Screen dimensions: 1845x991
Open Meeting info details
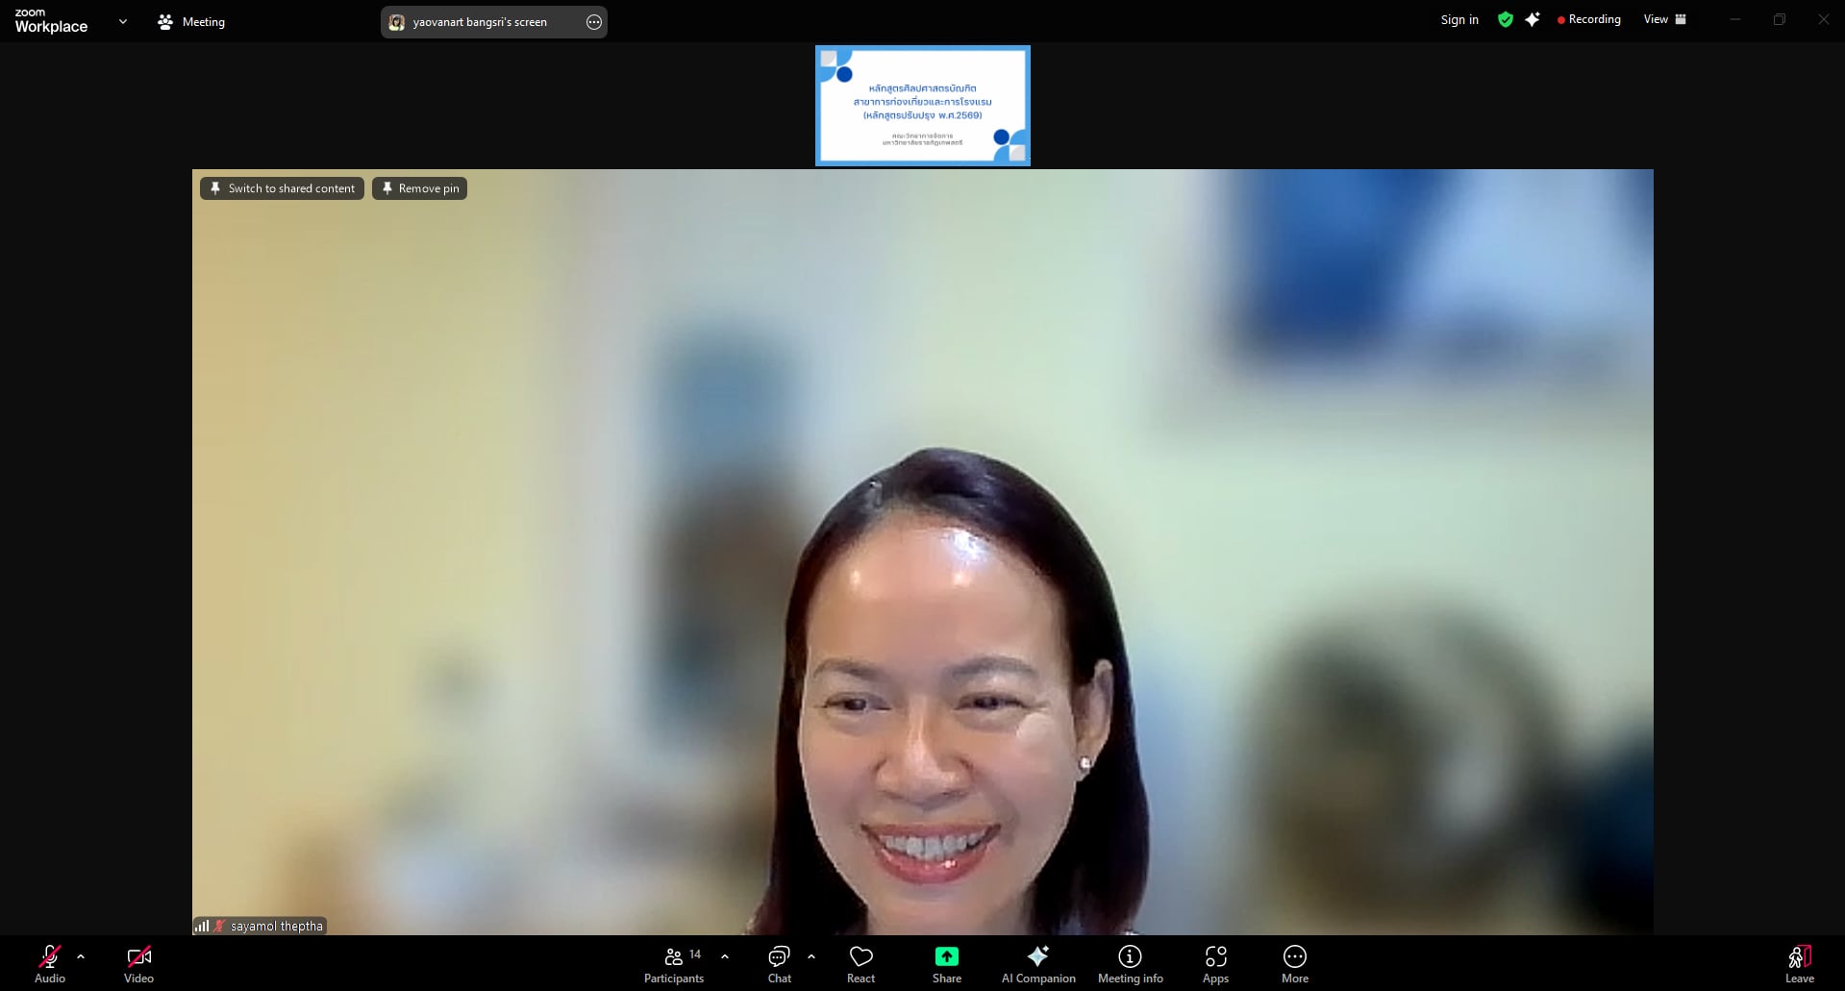[x=1130, y=964]
